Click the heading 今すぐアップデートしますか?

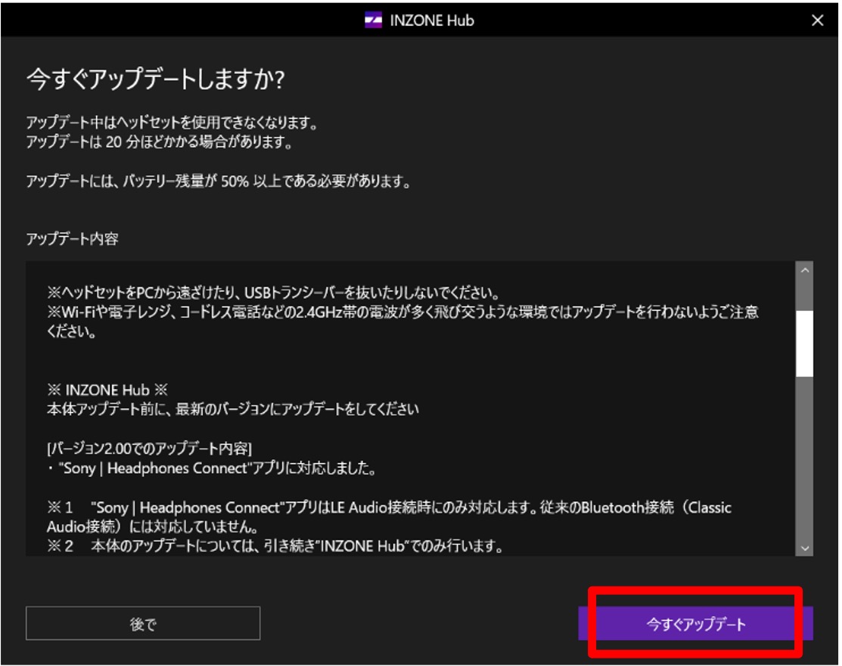click(x=155, y=81)
